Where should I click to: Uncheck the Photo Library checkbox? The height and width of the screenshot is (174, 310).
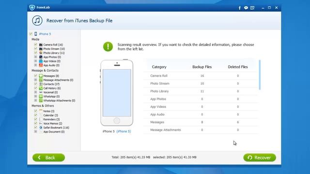[35, 53]
